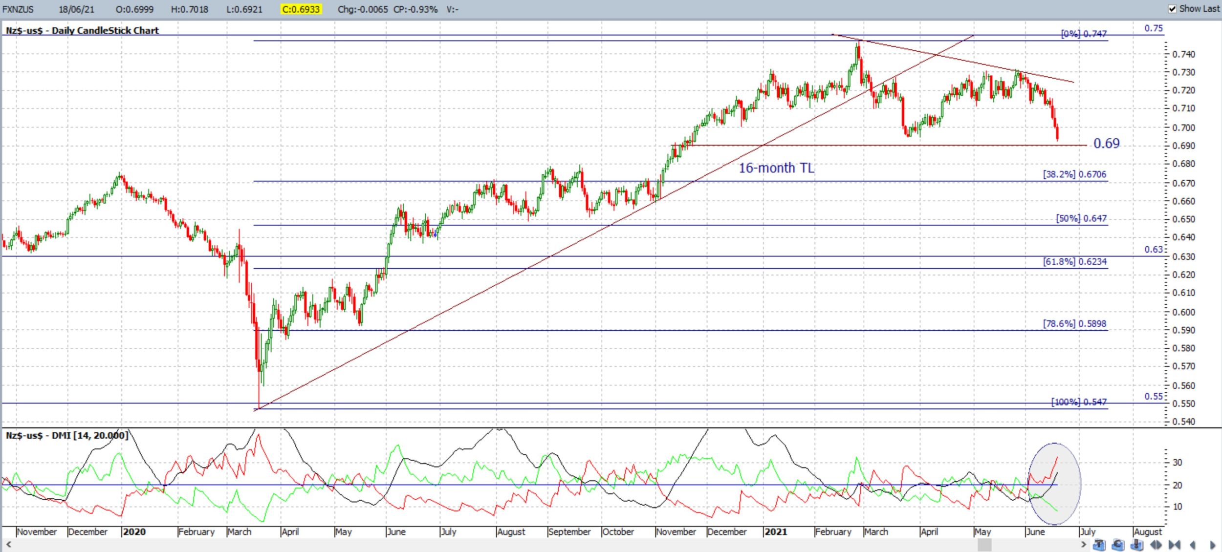
Task: Click the compress chart horizontally arrows icon
Action: pyautogui.click(x=1175, y=545)
